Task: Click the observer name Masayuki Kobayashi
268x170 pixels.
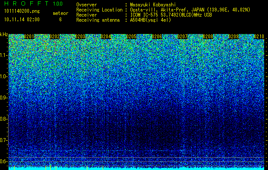Action: tap(153, 5)
